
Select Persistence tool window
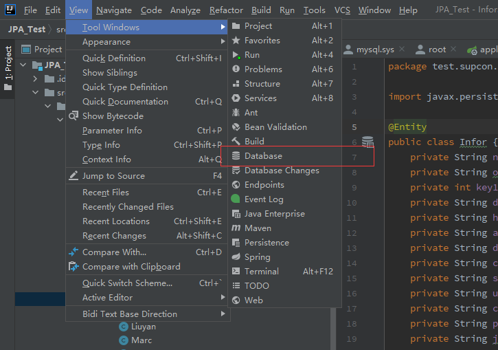(x=284, y=243)
